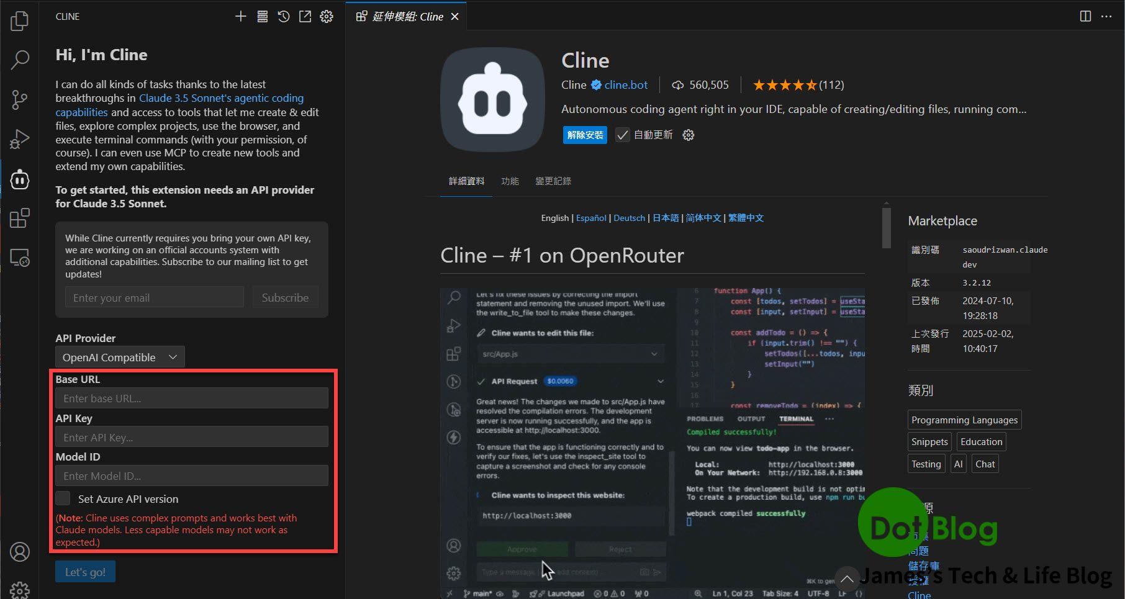The width and height of the screenshot is (1125, 599).
Task: Open the Source Control view
Action: pyautogui.click(x=19, y=99)
